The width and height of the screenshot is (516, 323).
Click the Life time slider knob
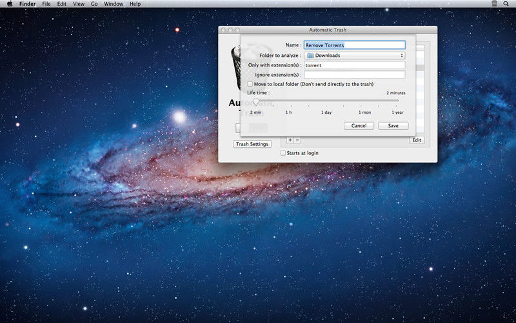click(x=255, y=101)
